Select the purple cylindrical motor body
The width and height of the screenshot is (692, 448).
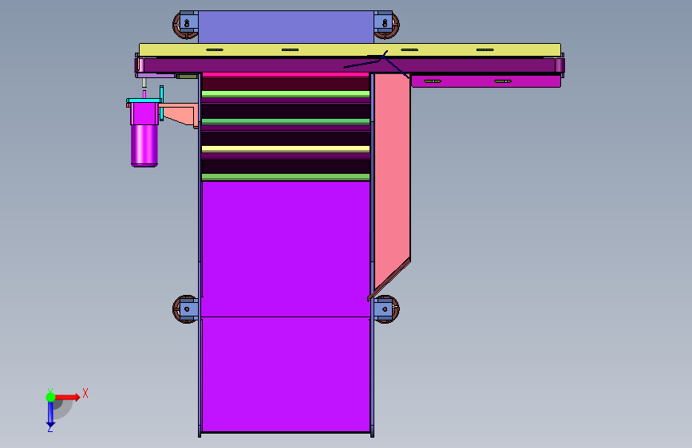click(x=144, y=145)
